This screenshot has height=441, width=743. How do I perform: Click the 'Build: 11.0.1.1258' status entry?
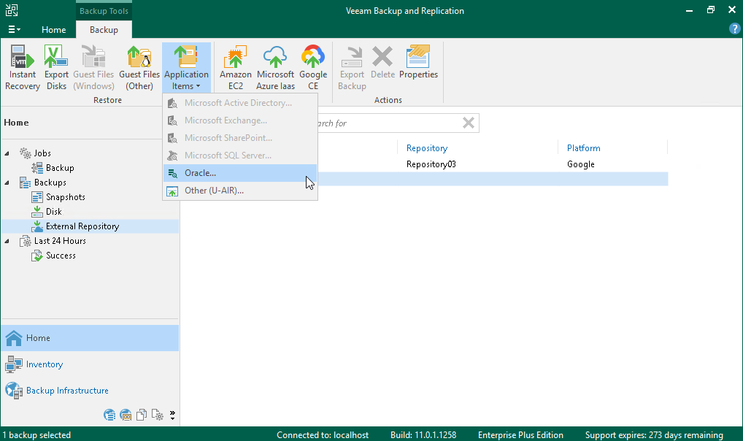(423, 435)
